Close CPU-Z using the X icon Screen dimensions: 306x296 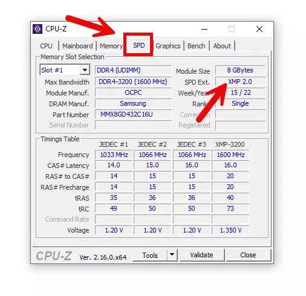259,29
